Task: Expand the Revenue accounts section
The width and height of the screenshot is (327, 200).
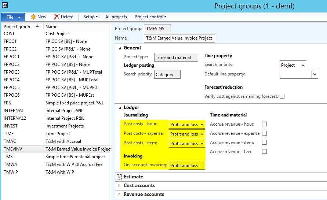Action: click(x=143, y=195)
